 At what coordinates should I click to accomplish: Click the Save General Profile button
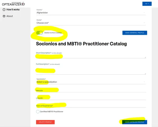(135, 33)
